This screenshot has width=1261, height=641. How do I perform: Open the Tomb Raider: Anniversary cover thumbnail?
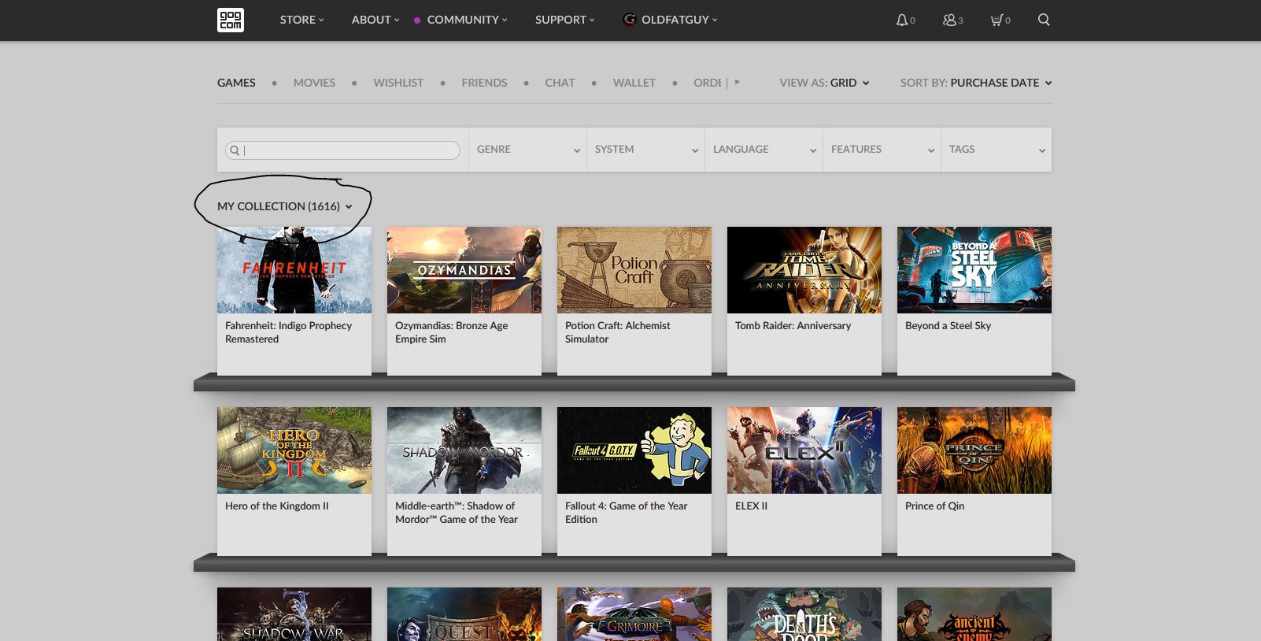tap(804, 270)
